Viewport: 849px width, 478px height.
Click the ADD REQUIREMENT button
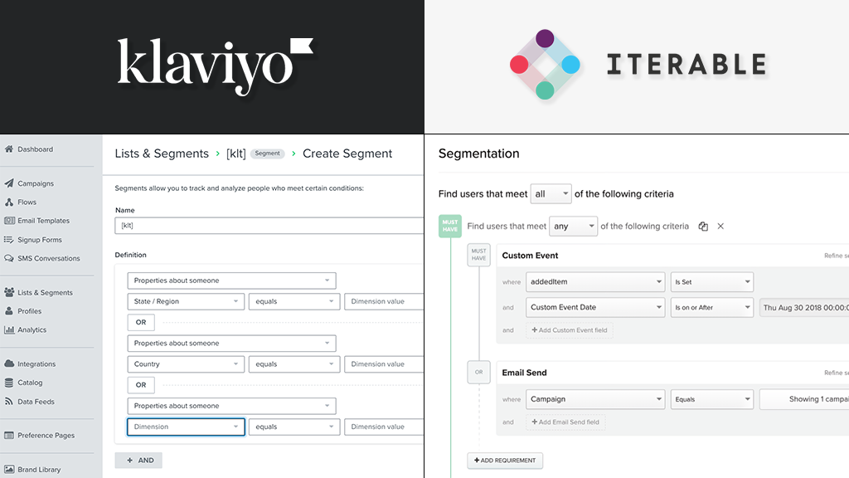click(504, 460)
